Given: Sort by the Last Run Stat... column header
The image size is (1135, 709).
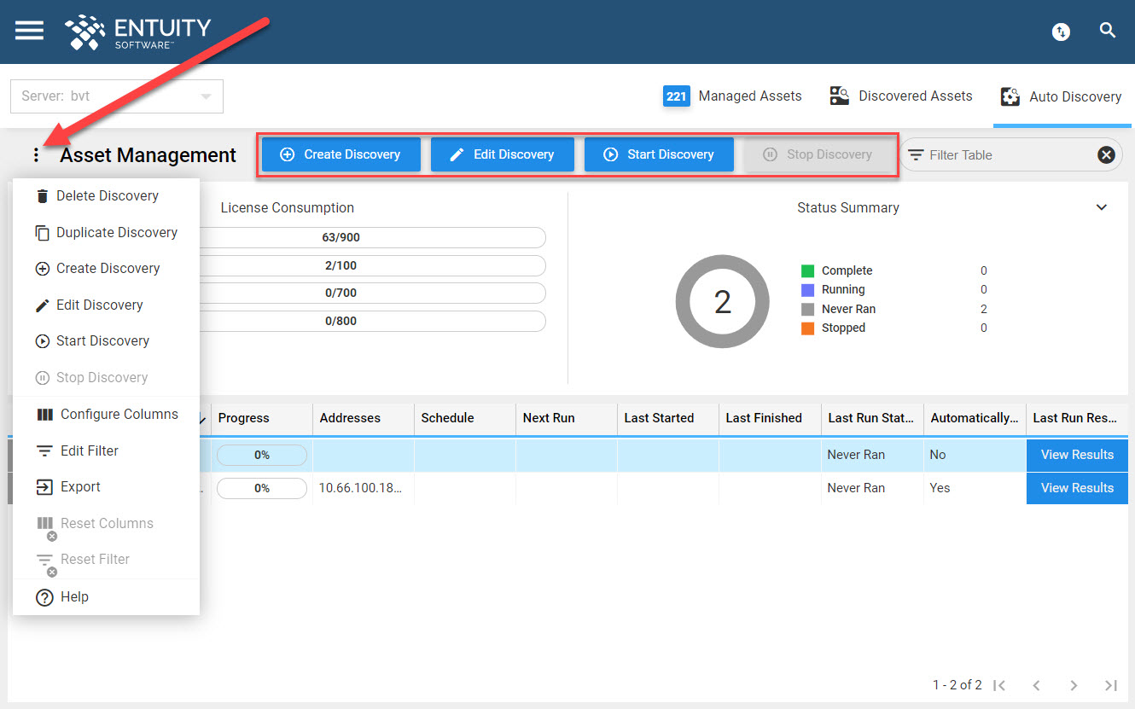Looking at the screenshot, I should click(x=871, y=418).
